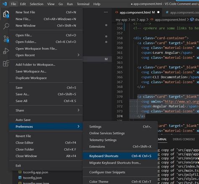Choose Close Editor

tap(46, 143)
